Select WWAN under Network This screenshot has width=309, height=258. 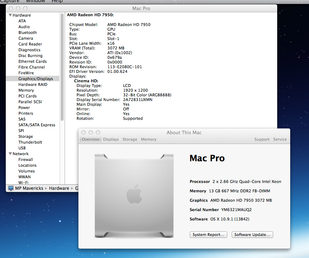pos(25,177)
